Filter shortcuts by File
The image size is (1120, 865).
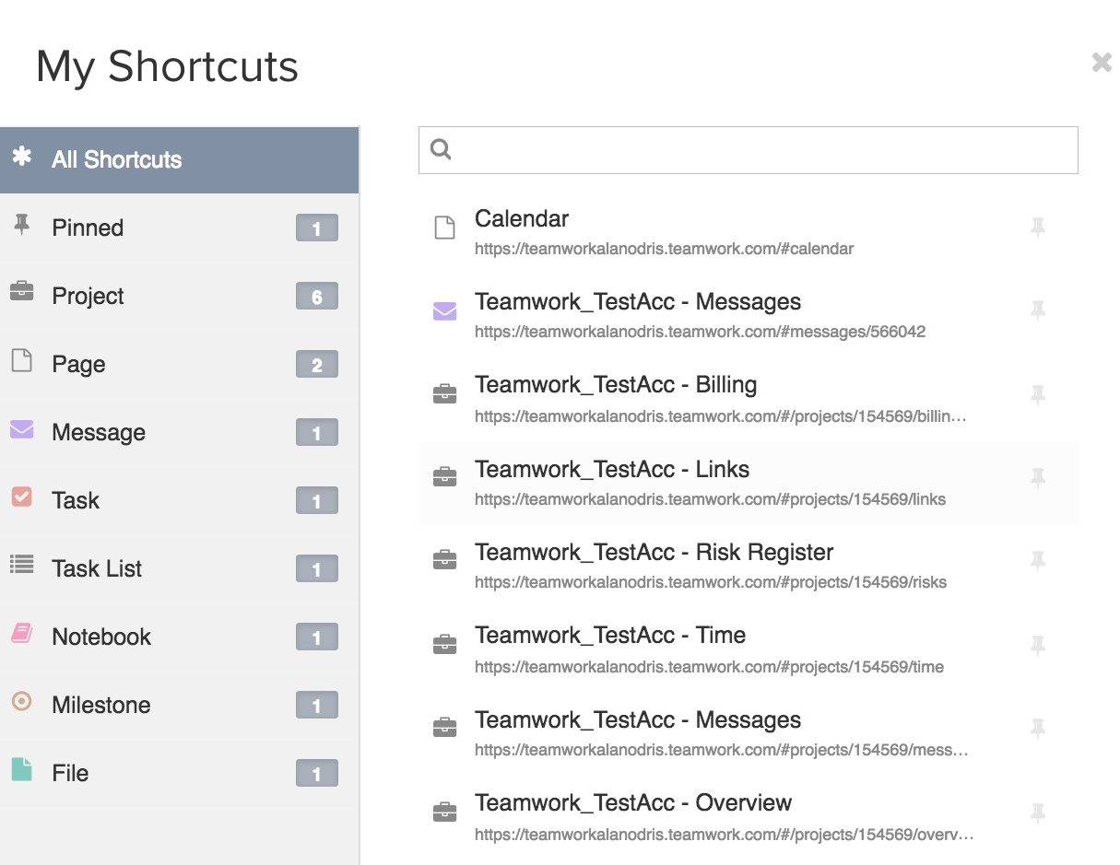pos(179,773)
